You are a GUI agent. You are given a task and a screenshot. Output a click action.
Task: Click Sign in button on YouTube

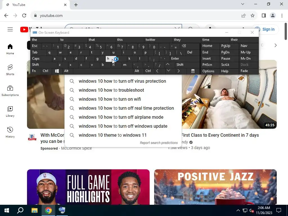tap(265, 29)
